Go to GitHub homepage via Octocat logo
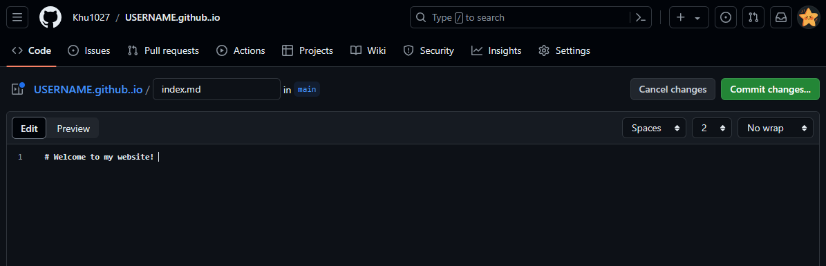Viewport: 826px width, 266px height. coord(50,17)
